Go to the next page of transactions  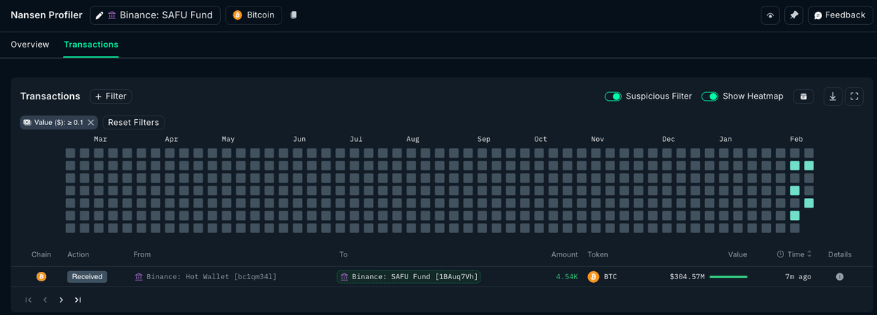tap(61, 300)
